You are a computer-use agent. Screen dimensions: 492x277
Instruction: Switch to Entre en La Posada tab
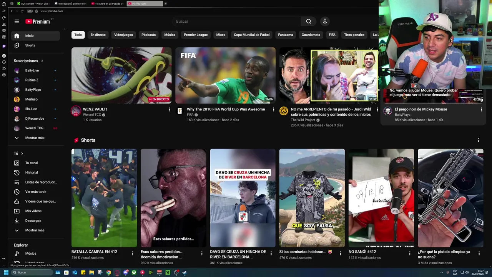point(108,3)
